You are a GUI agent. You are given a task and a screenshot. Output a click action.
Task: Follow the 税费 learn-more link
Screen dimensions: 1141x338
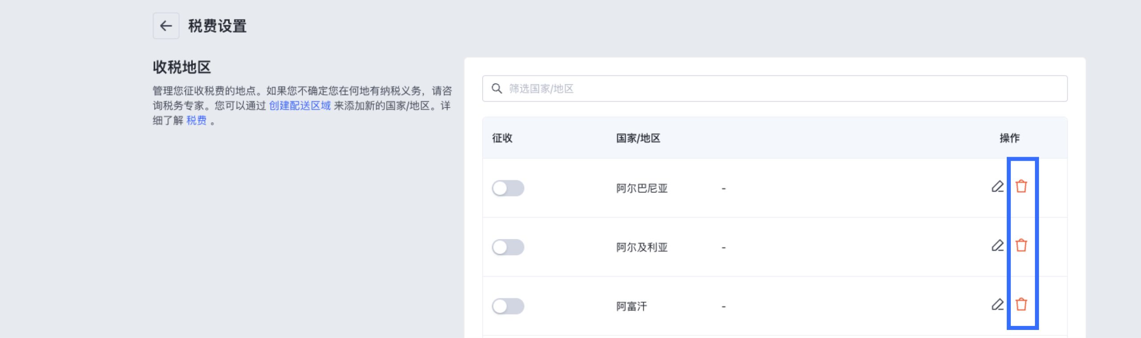(197, 121)
